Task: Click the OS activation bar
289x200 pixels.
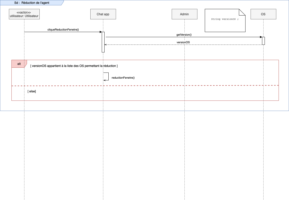Action: click(264, 41)
